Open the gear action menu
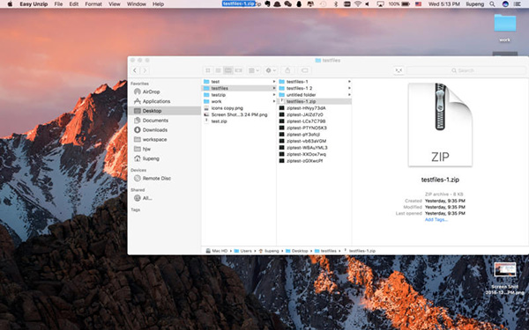This screenshot has height=330, width=529. tap(271, 70)
